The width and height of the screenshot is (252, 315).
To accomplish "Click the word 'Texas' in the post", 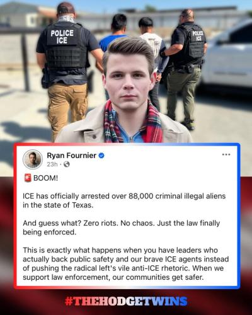I will (x=83, y=205).
